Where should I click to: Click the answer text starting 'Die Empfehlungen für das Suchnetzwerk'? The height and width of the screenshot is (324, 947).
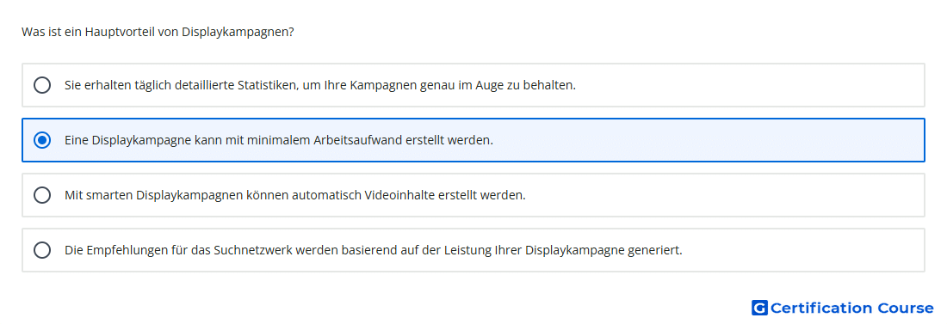tap(374, 250)
